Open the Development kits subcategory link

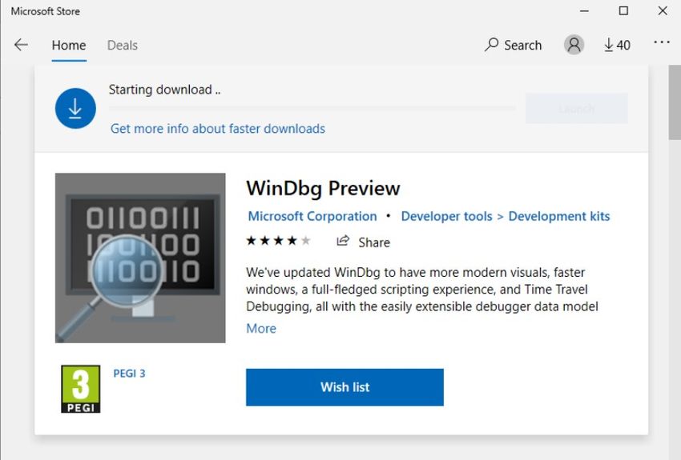pos(559,216)
